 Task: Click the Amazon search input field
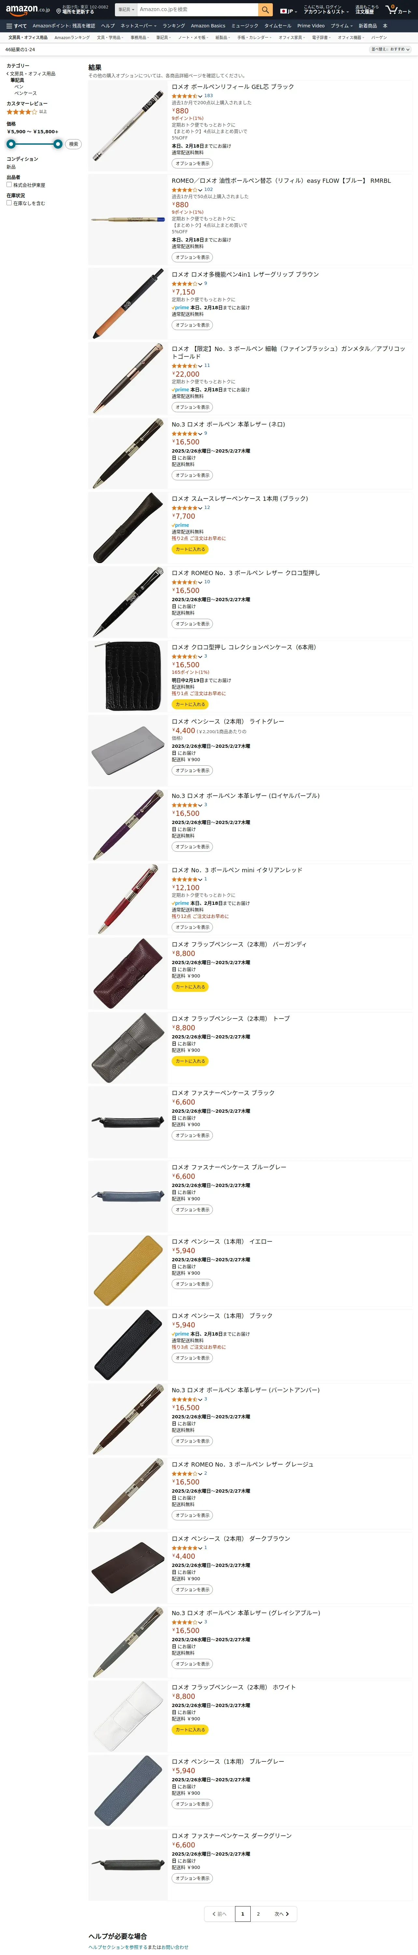[197, 10]
